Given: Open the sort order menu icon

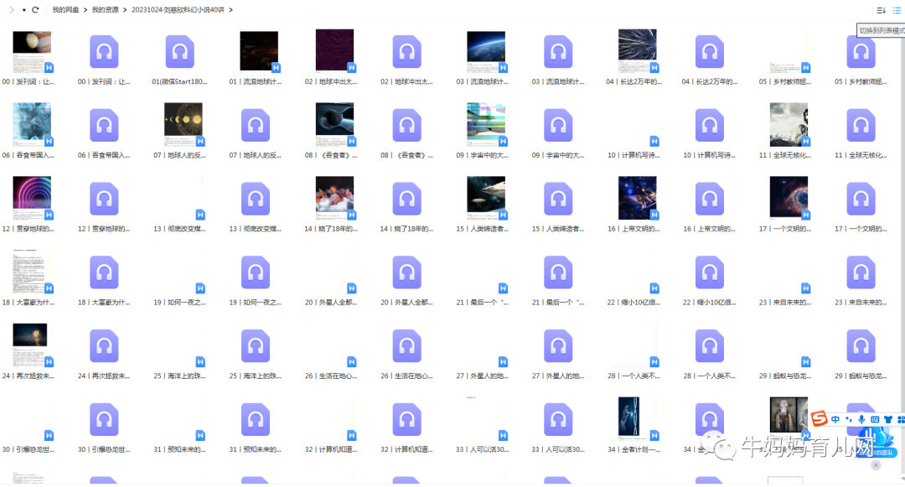Looking at the screenshot, I should point(881,10).
